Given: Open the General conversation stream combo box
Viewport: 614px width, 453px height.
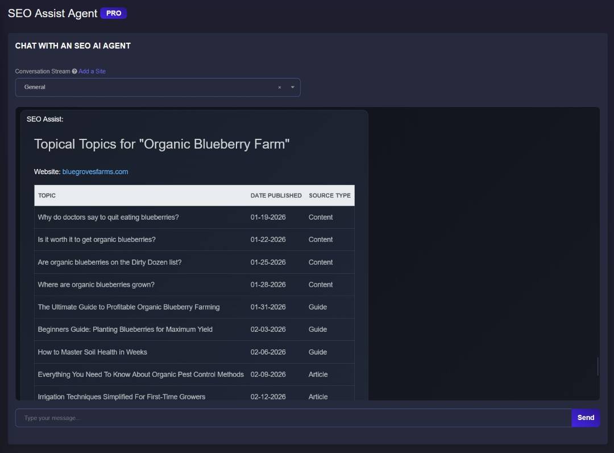Looking at the screenshot, I should pyautogui.click(x=158, y=87).
